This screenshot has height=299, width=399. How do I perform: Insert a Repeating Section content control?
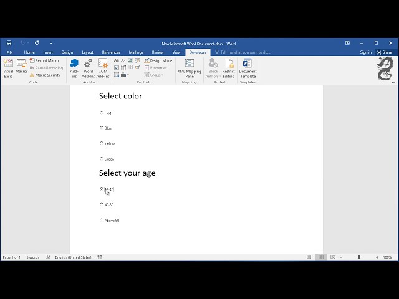[117, 75]
